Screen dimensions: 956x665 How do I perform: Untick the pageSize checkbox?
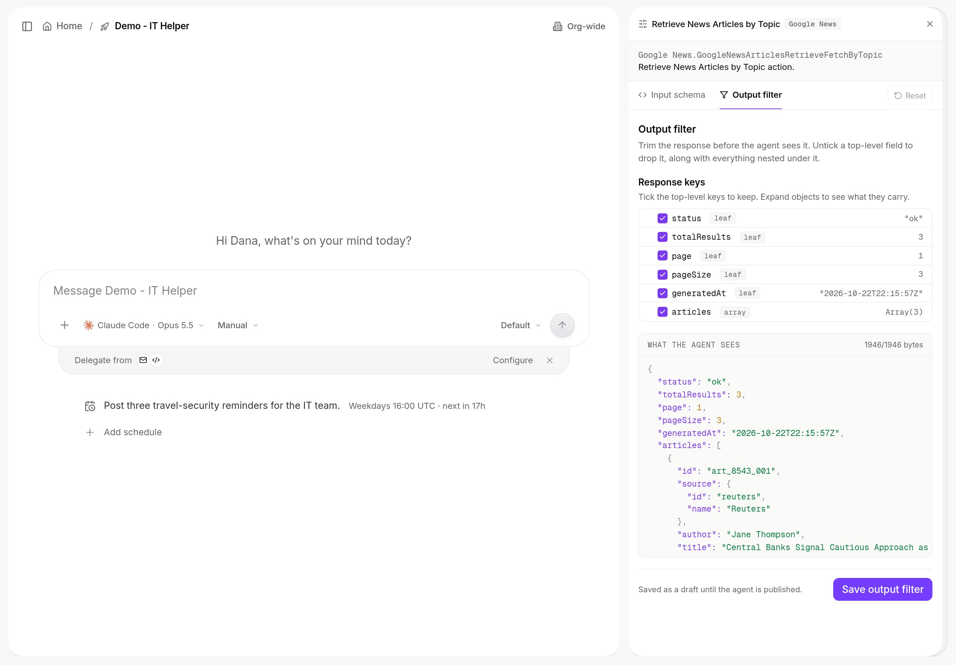[x=663, y=274]
